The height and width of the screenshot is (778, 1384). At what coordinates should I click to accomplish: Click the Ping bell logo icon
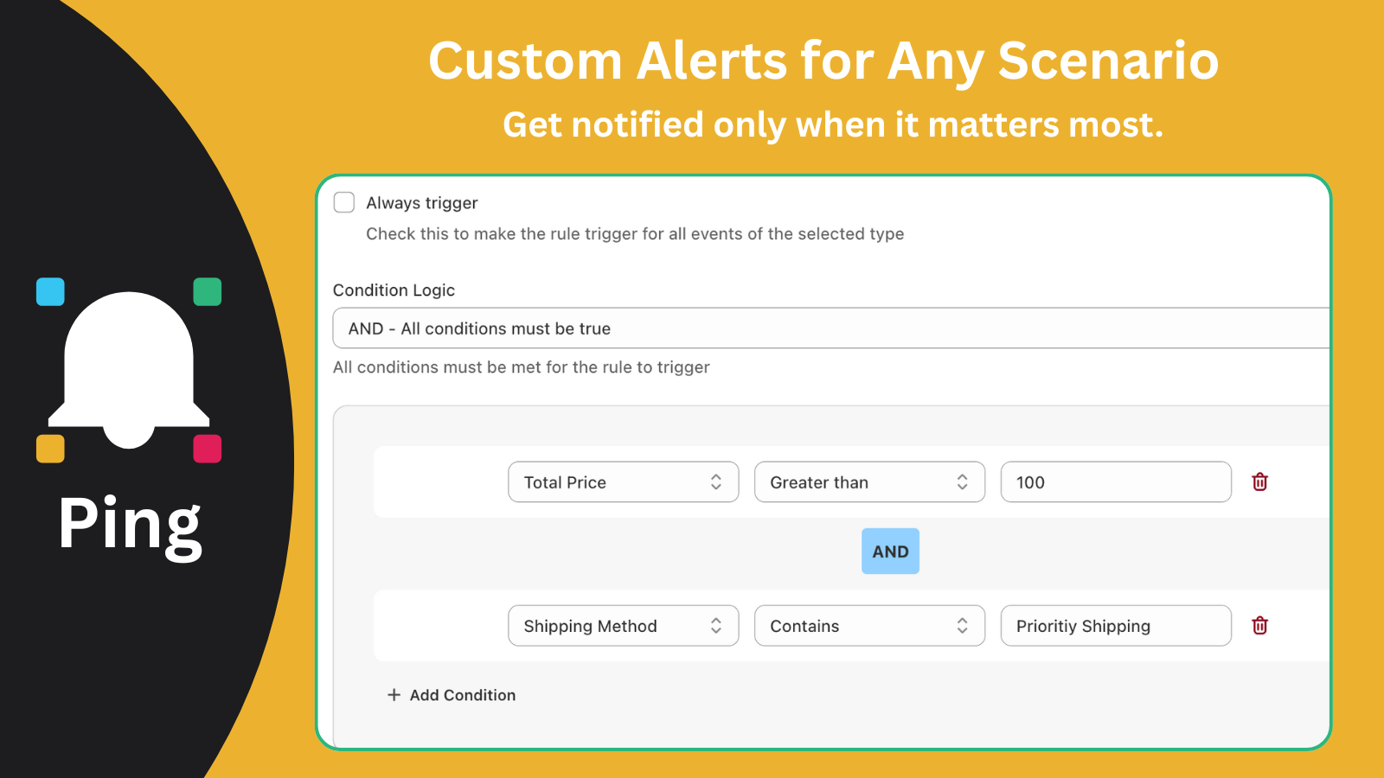128,367
